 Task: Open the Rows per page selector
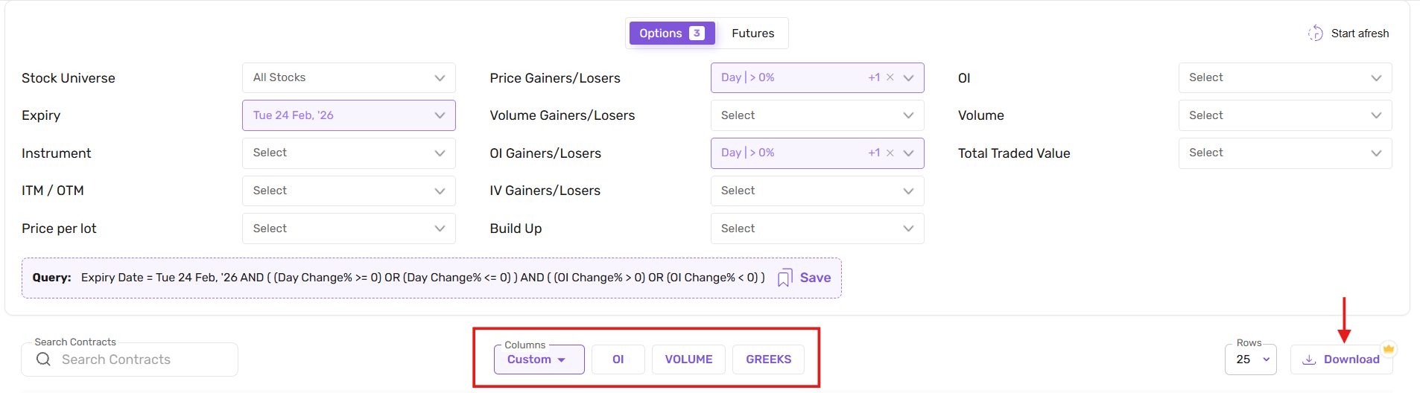(x=1252, y=360)
